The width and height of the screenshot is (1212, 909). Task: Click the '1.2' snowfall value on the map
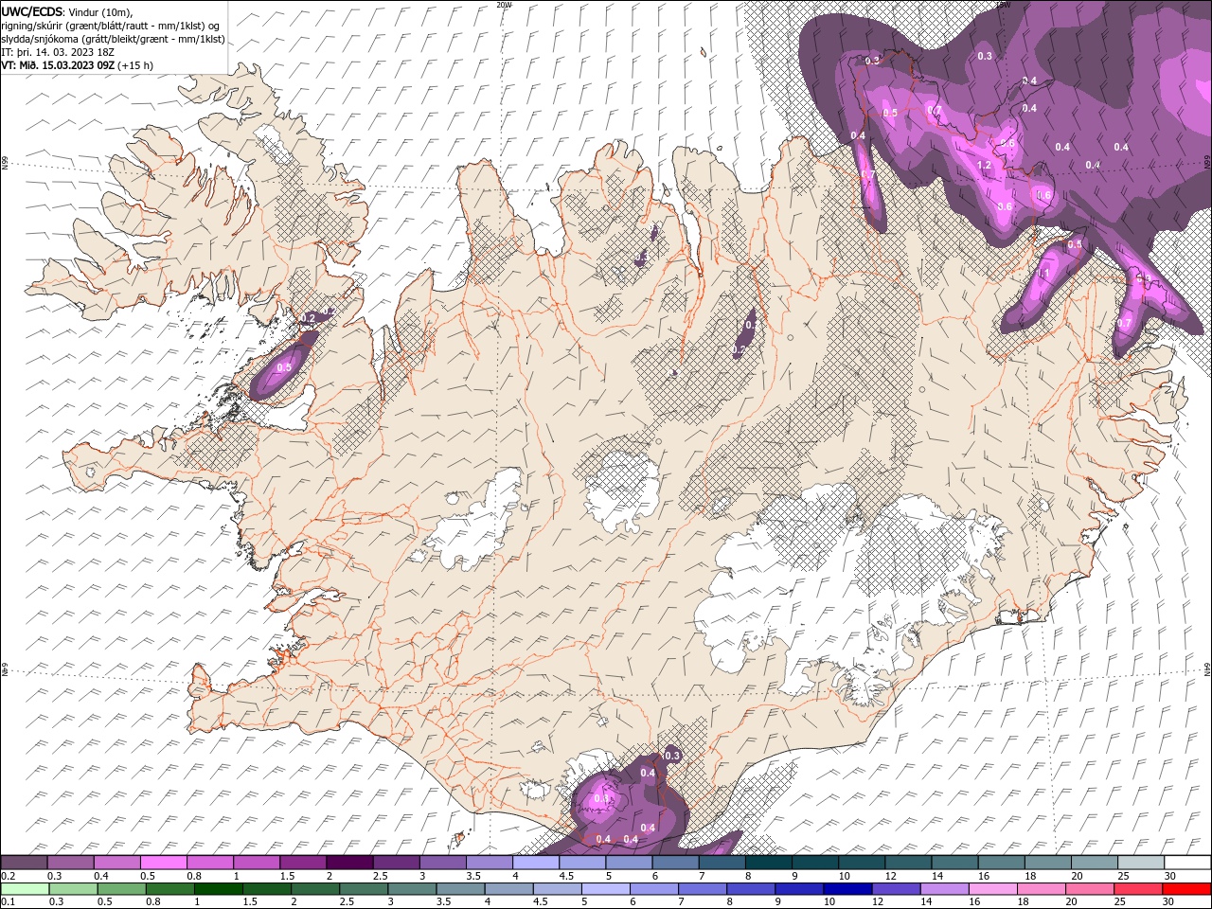pyautogui.click(x=984, y=165)
